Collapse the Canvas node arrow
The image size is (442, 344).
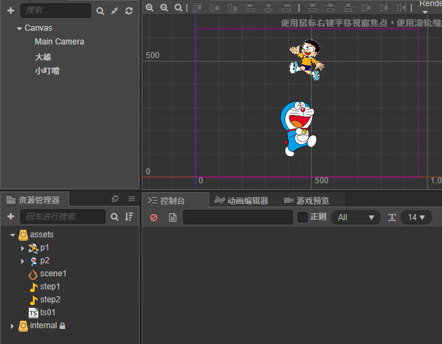pos(19,29)
